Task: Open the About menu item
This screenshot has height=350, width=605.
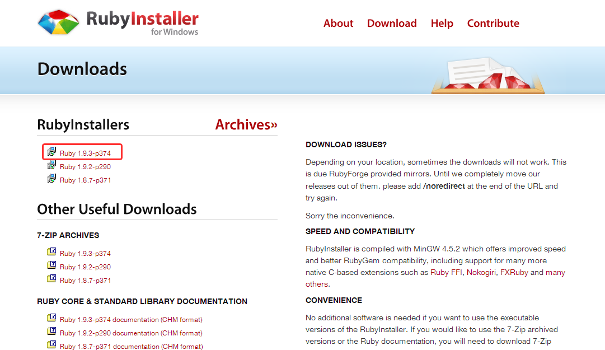Action: [x=338, y=24]
